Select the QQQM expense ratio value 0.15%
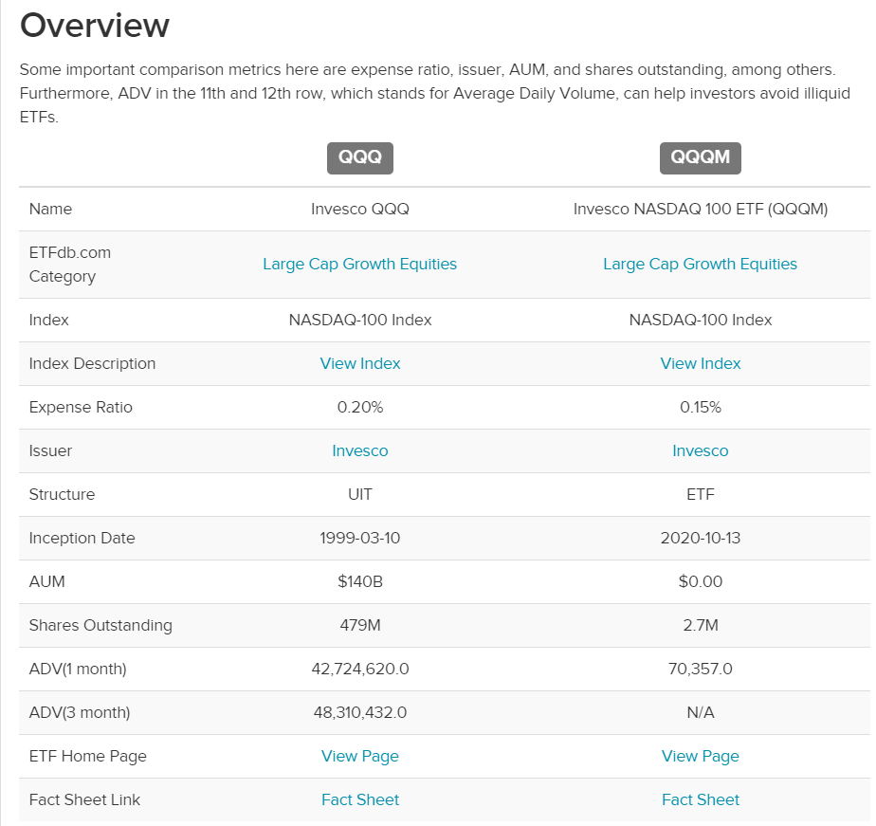876x826 pixels. 700,407
